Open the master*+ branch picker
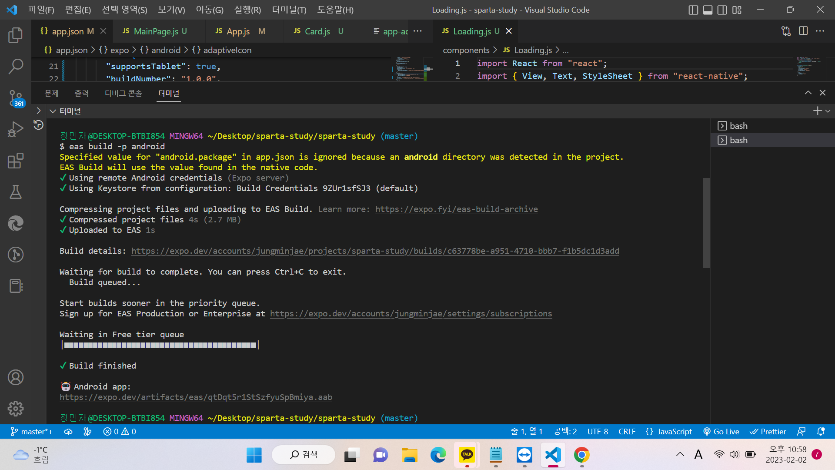Image resolution: width=835 pixels, height=470 pixels. (x=32, y=432)
